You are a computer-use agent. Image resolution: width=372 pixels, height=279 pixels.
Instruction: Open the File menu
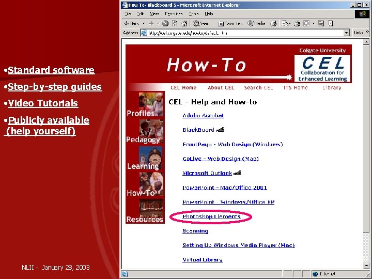click(128, 14)
